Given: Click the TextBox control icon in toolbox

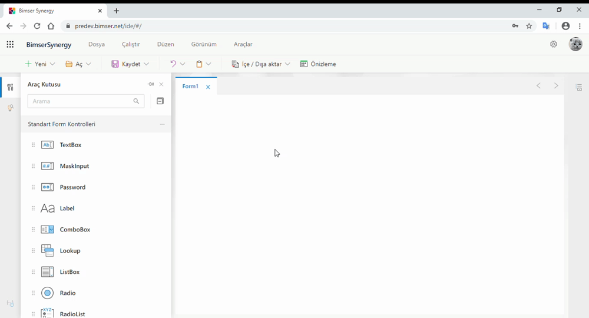Looking at the screenshot, I should (x=48, y=145).
